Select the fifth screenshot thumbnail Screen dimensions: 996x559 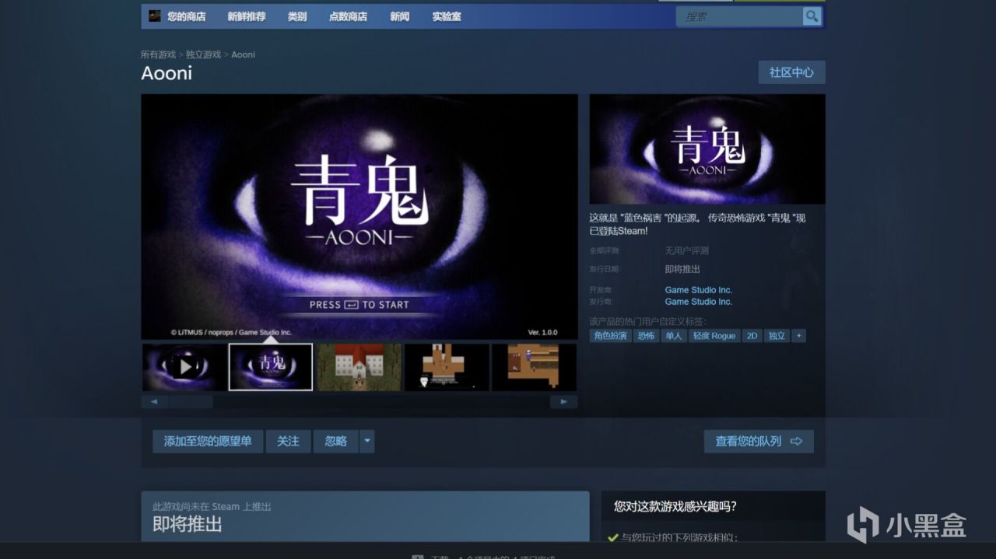coord(535,367)
